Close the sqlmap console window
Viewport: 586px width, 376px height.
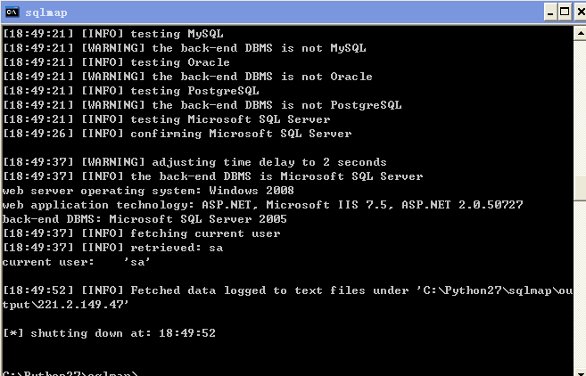[x=581, y=12]
